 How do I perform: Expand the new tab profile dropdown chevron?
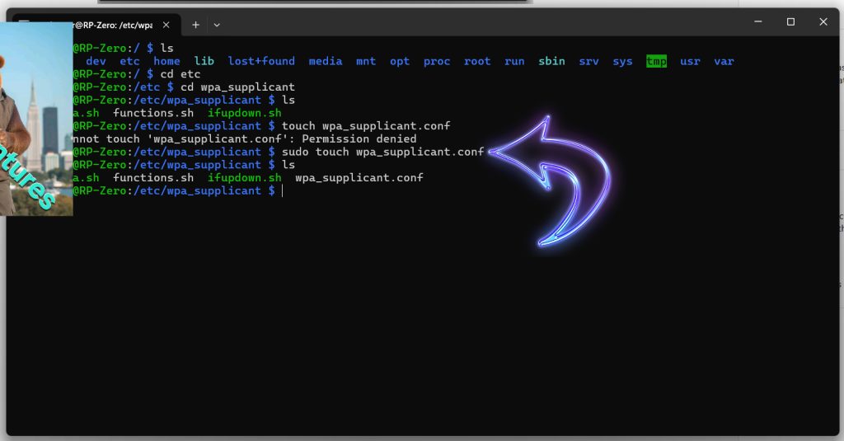coord(217,25)
